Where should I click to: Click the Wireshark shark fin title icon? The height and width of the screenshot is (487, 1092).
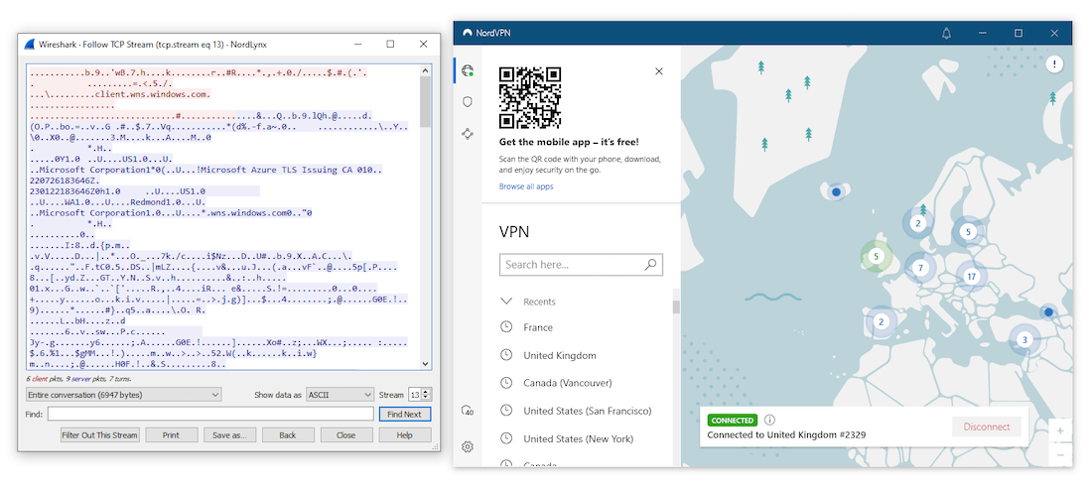pyautogui.click(x=31, y=44)
